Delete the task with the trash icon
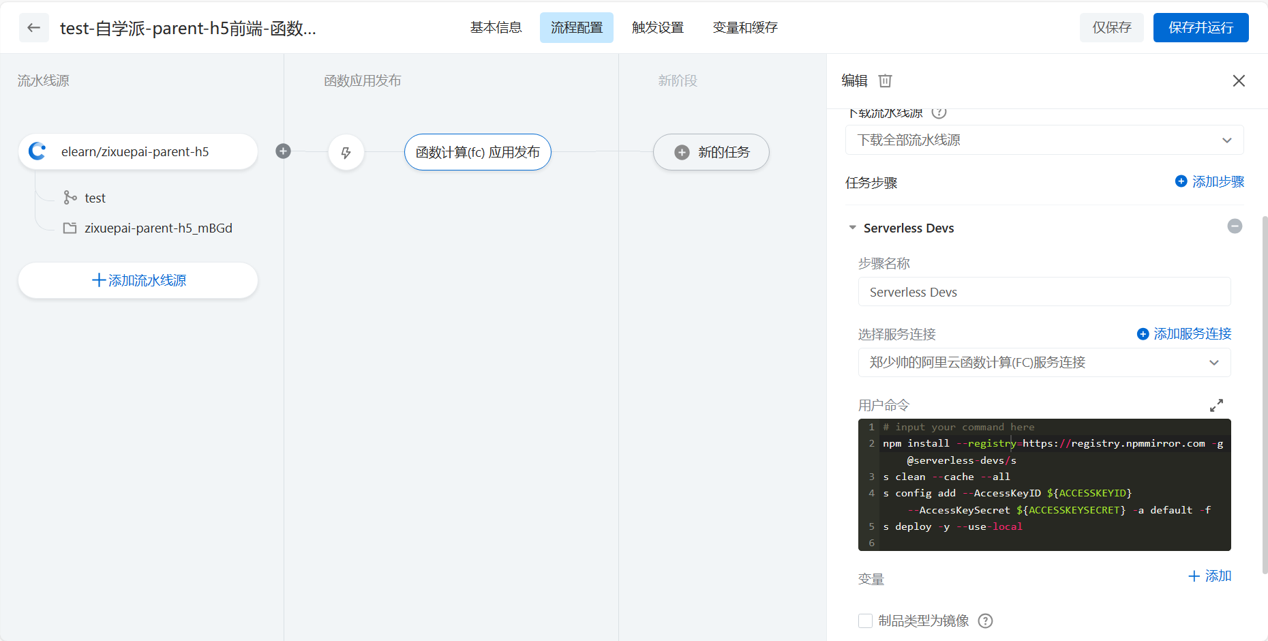 [885, 81]
